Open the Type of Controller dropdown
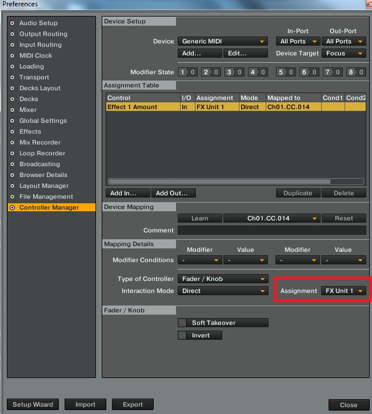This screenshot has height=414, width=372. click(223, 279)
